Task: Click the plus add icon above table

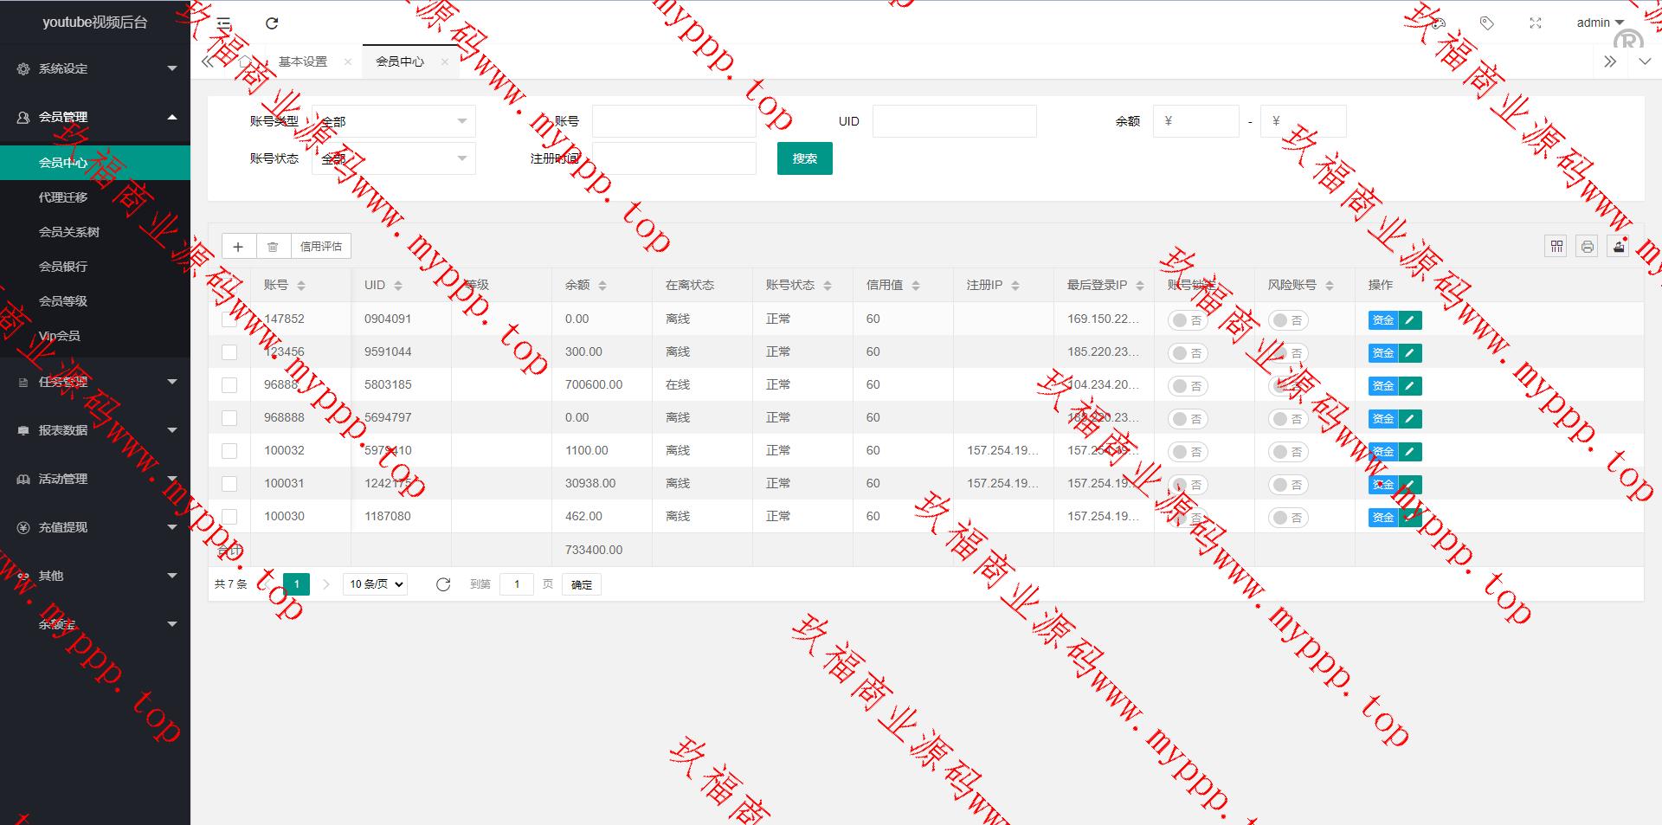Action: [238, 247]
